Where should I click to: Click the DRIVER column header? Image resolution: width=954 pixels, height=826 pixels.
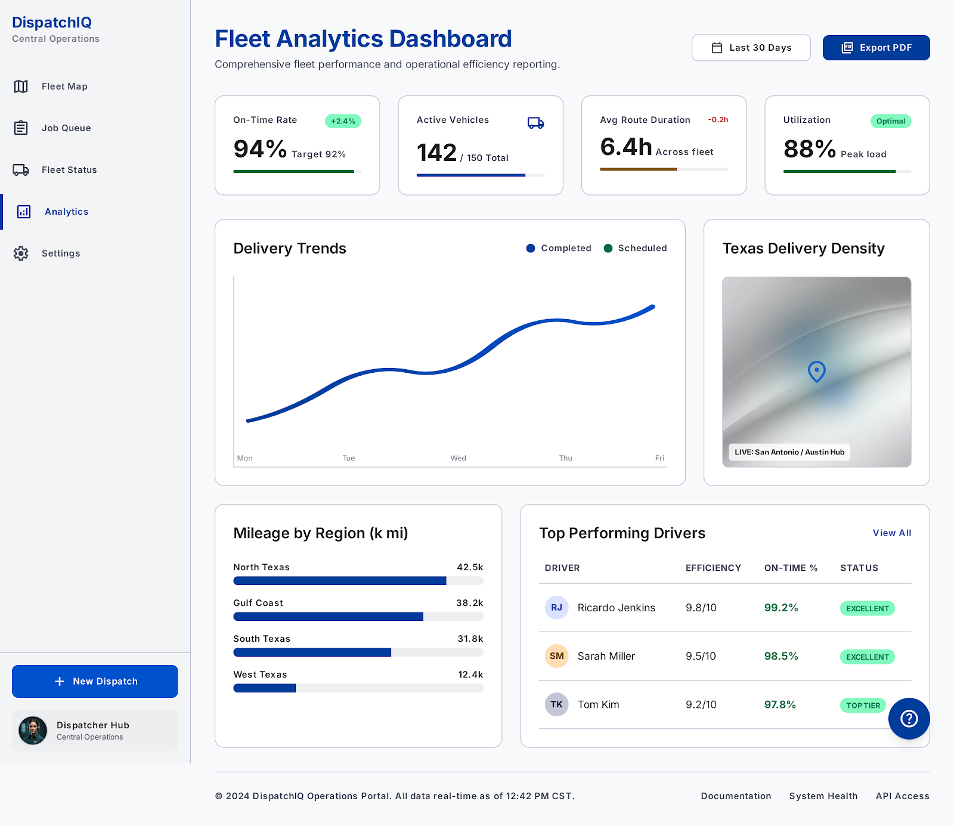click(562, 568)
